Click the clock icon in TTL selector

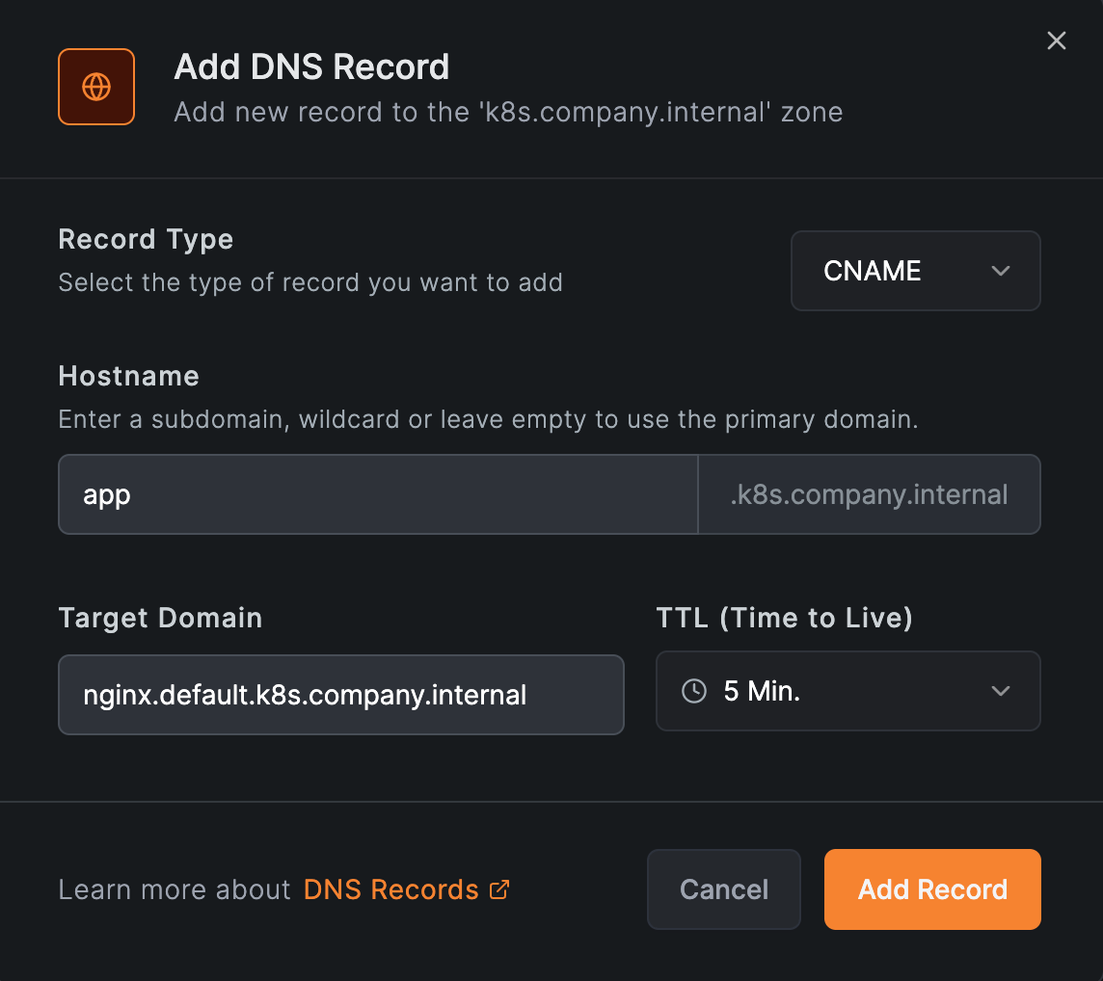pos(694,691)
